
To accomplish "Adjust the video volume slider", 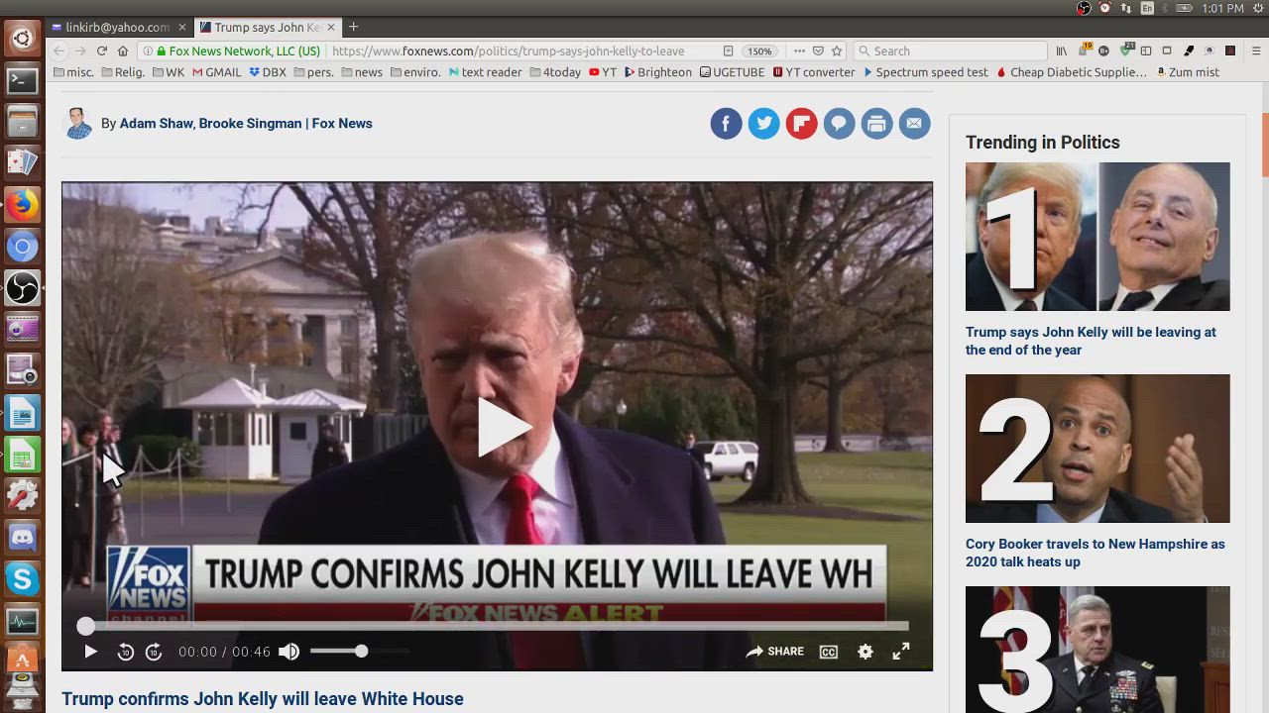I will coord(361,652).
